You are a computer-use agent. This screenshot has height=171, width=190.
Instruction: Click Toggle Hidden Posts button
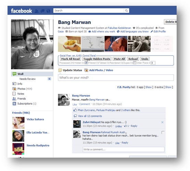click(x=97, y=59)
